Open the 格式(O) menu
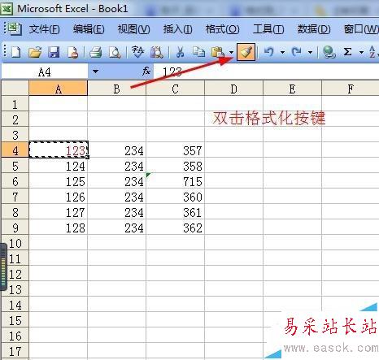The height and width of the screenshot is (360, 379). [x=222, y=29]
